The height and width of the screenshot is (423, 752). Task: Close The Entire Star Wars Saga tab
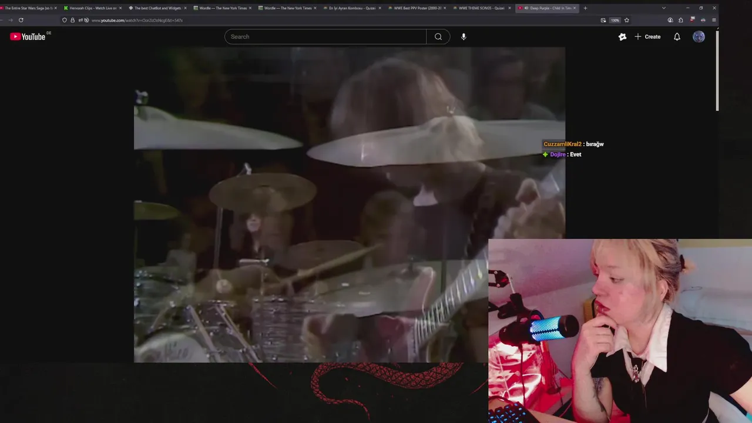[x=56, y=8]
